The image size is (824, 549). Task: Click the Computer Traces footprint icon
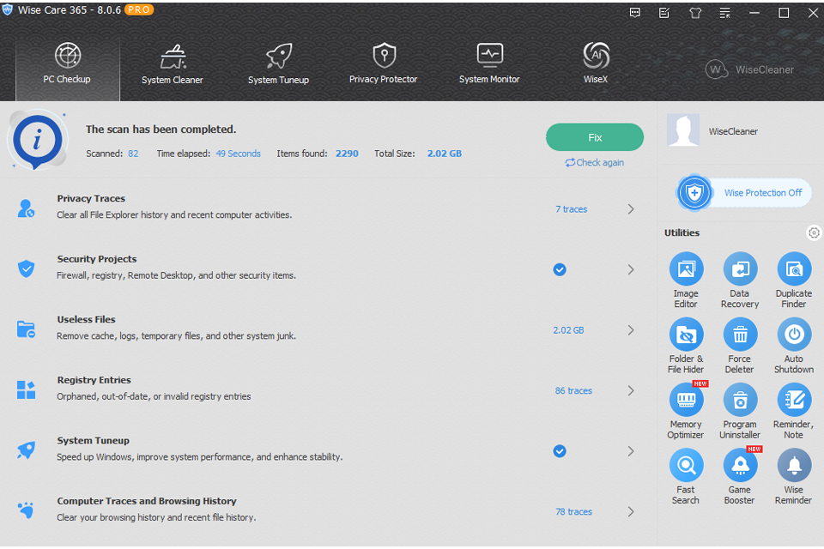(26, 510)
